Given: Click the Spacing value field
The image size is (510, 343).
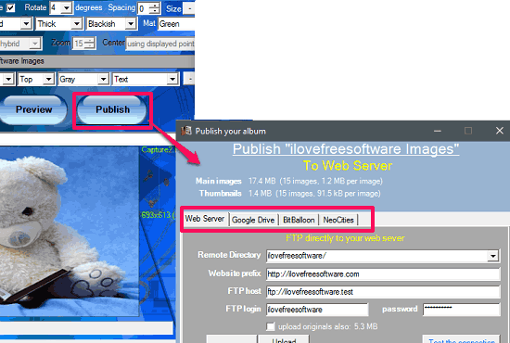Looking at the screenshot, I should (x=144, y=8).
